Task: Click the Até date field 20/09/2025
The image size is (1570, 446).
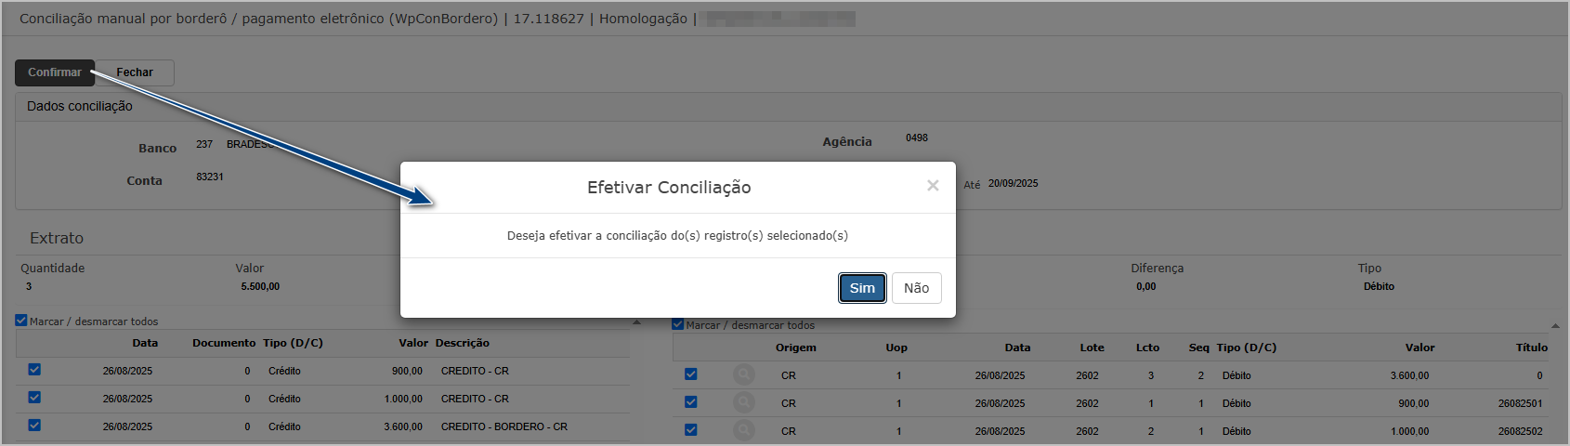Action: [1013, 184]
